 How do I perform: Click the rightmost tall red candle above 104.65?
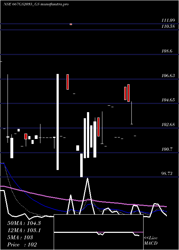128,93
